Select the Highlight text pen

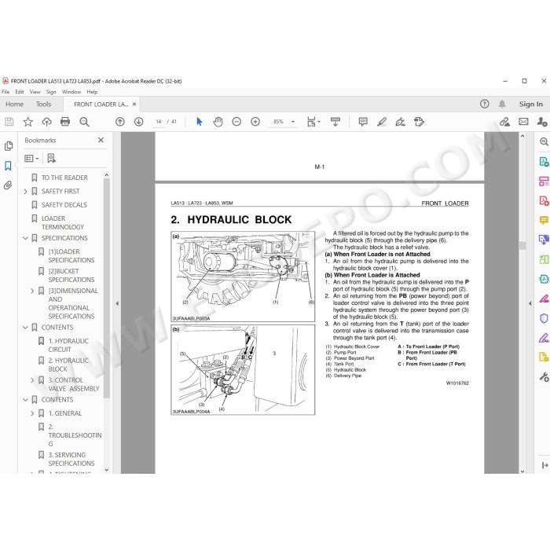[x=382, y=122]
